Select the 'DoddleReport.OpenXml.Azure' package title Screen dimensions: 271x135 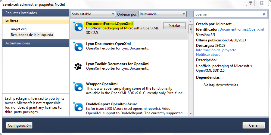[112, 104]
